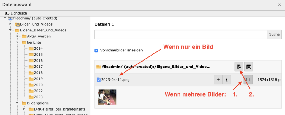
Task: Open info icon for 2023-04-11.png
Action: pos(227,80)
